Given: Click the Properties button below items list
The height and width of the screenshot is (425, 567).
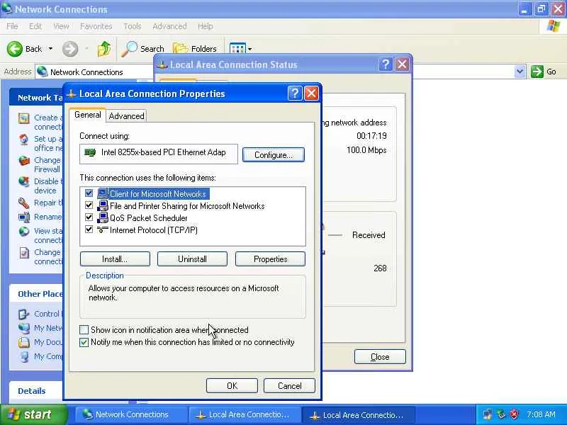Looking at the screenshot, I should pos(270,259).
